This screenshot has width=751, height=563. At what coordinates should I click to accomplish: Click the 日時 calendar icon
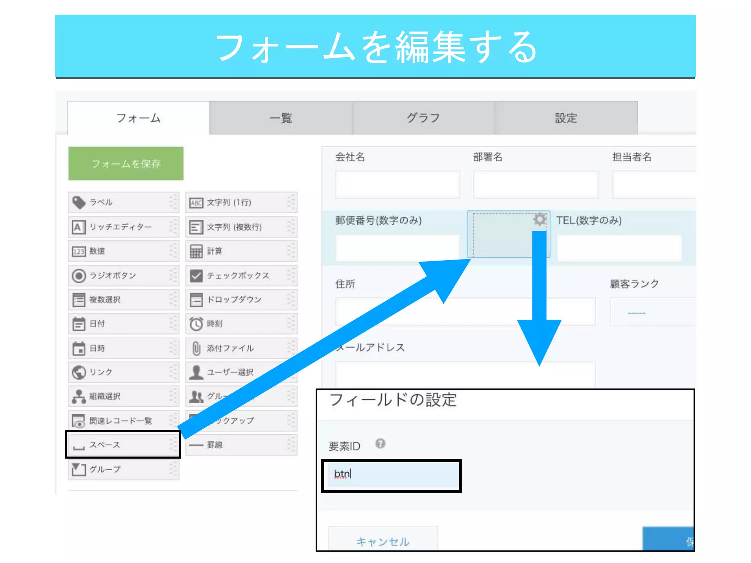(78, 348)
